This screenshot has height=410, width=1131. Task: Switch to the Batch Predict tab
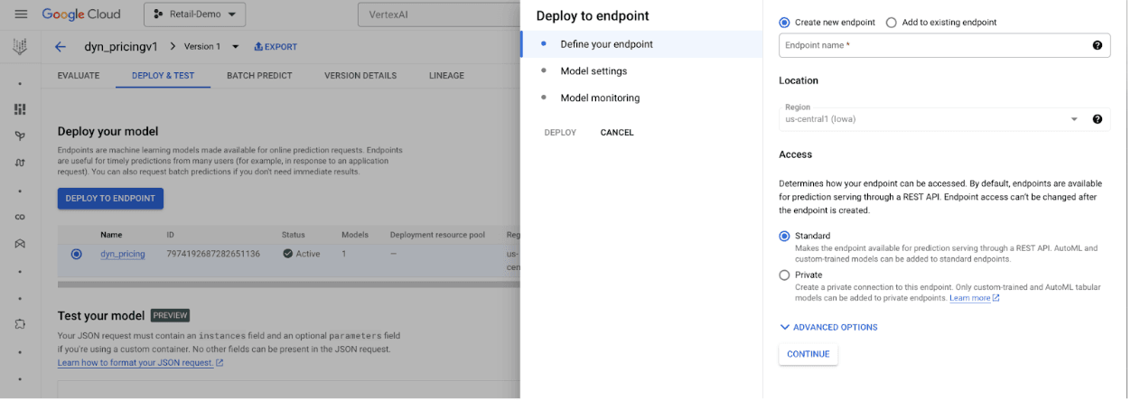[x=259, y=76]
